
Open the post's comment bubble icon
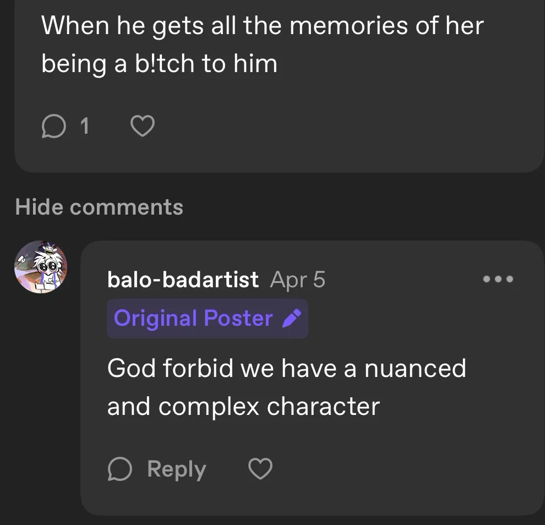click(53, 127)
